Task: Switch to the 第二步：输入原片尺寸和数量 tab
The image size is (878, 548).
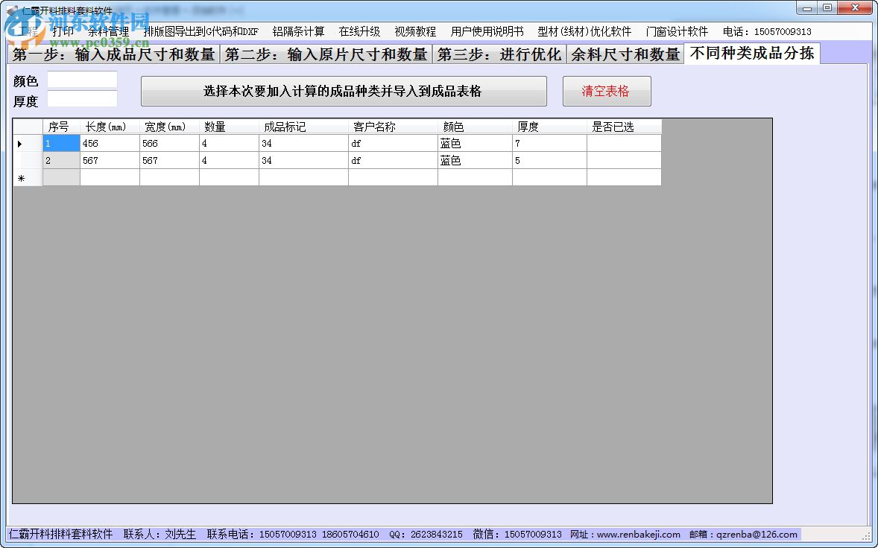Action: pyautogui.click(x=327, y=54)
